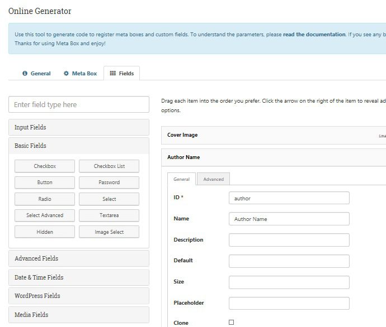
Task: Add a Checkbox List field
Action: tap(109, 166)
